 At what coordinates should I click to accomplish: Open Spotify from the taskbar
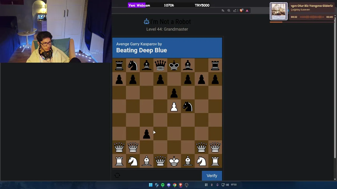tap(163, 185)
